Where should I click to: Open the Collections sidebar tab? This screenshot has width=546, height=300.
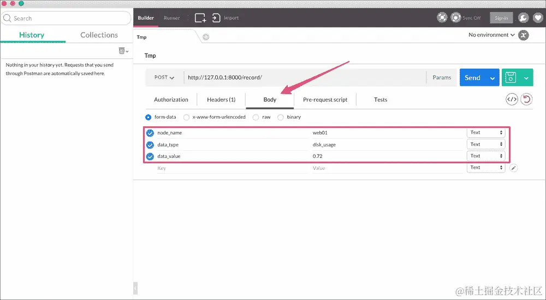[x=99, y=35]
